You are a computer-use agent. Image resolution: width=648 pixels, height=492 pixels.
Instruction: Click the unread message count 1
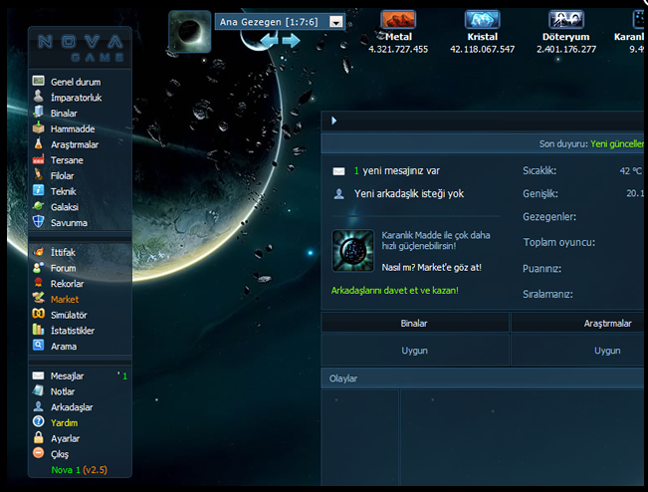point(124,375)
